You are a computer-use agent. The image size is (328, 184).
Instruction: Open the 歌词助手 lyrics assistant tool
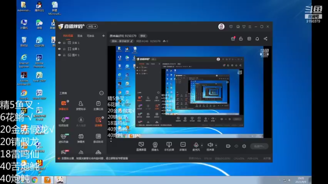coord(98,138)
